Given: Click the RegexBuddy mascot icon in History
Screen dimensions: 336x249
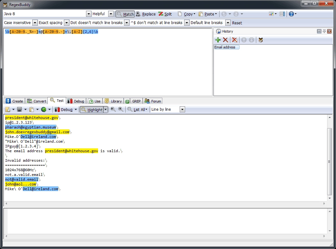Looking at the screenshot, I should (x=261, y=40).
